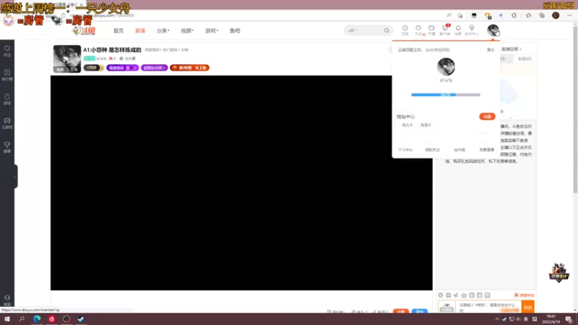Image resolution: width=578 pixels, height=325 pixels.
Task: Expand the 游戏 dropdown menu
Action: pos(212,31)
